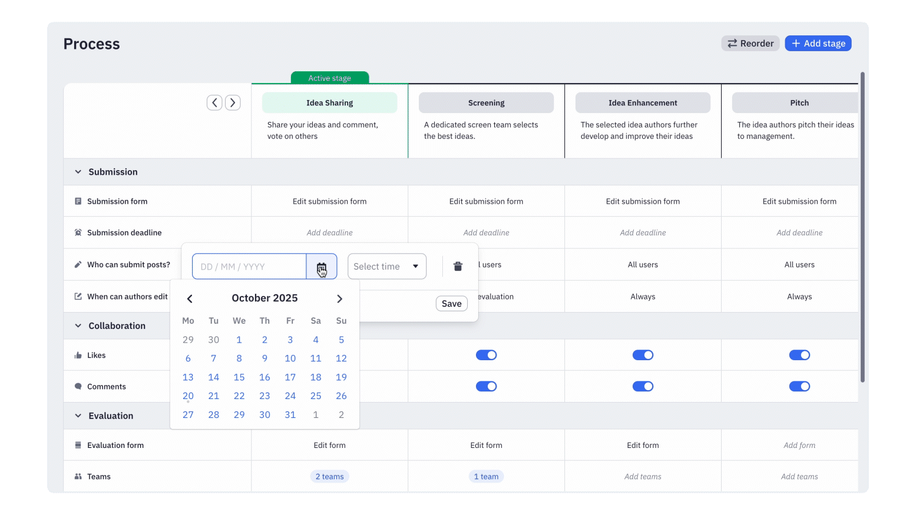Image resolution: width=916 pixels, height=515 pixels.
Task: Go to previous month in calendar
Action: pos(190,299)
